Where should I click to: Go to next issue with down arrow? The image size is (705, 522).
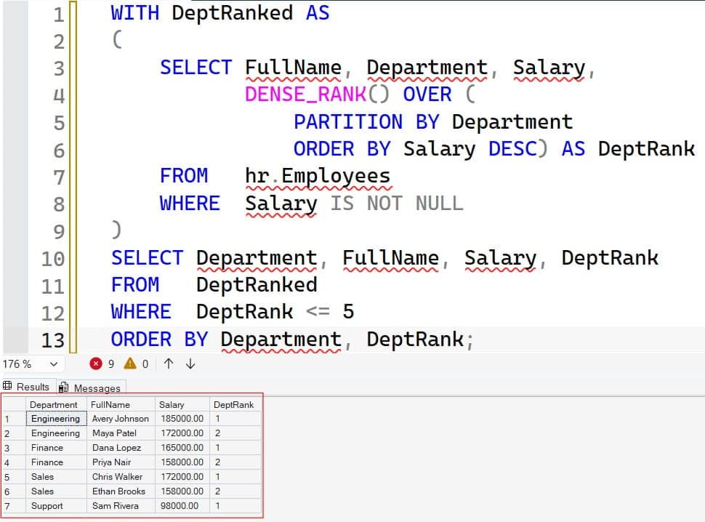(x=190, y=364)
